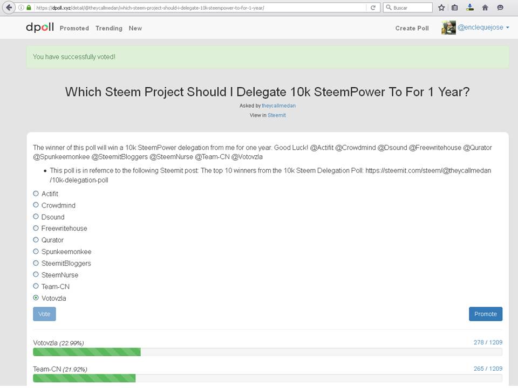Click the 'You have successfully voted!' message

tap(74, 57)
